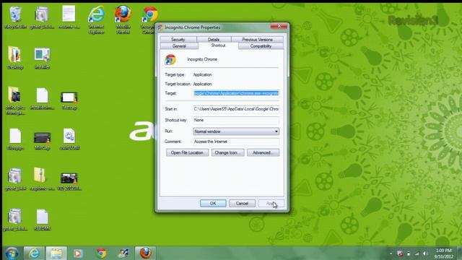Switch to the General tab

179,46
